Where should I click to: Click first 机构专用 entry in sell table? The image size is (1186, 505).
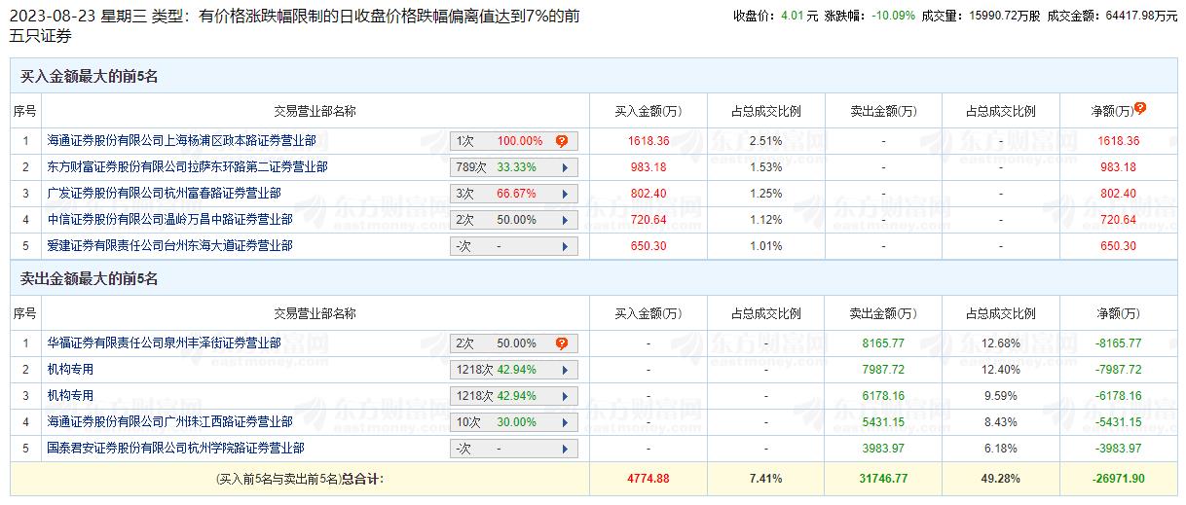pyautogui.click(x=70, y=370)
